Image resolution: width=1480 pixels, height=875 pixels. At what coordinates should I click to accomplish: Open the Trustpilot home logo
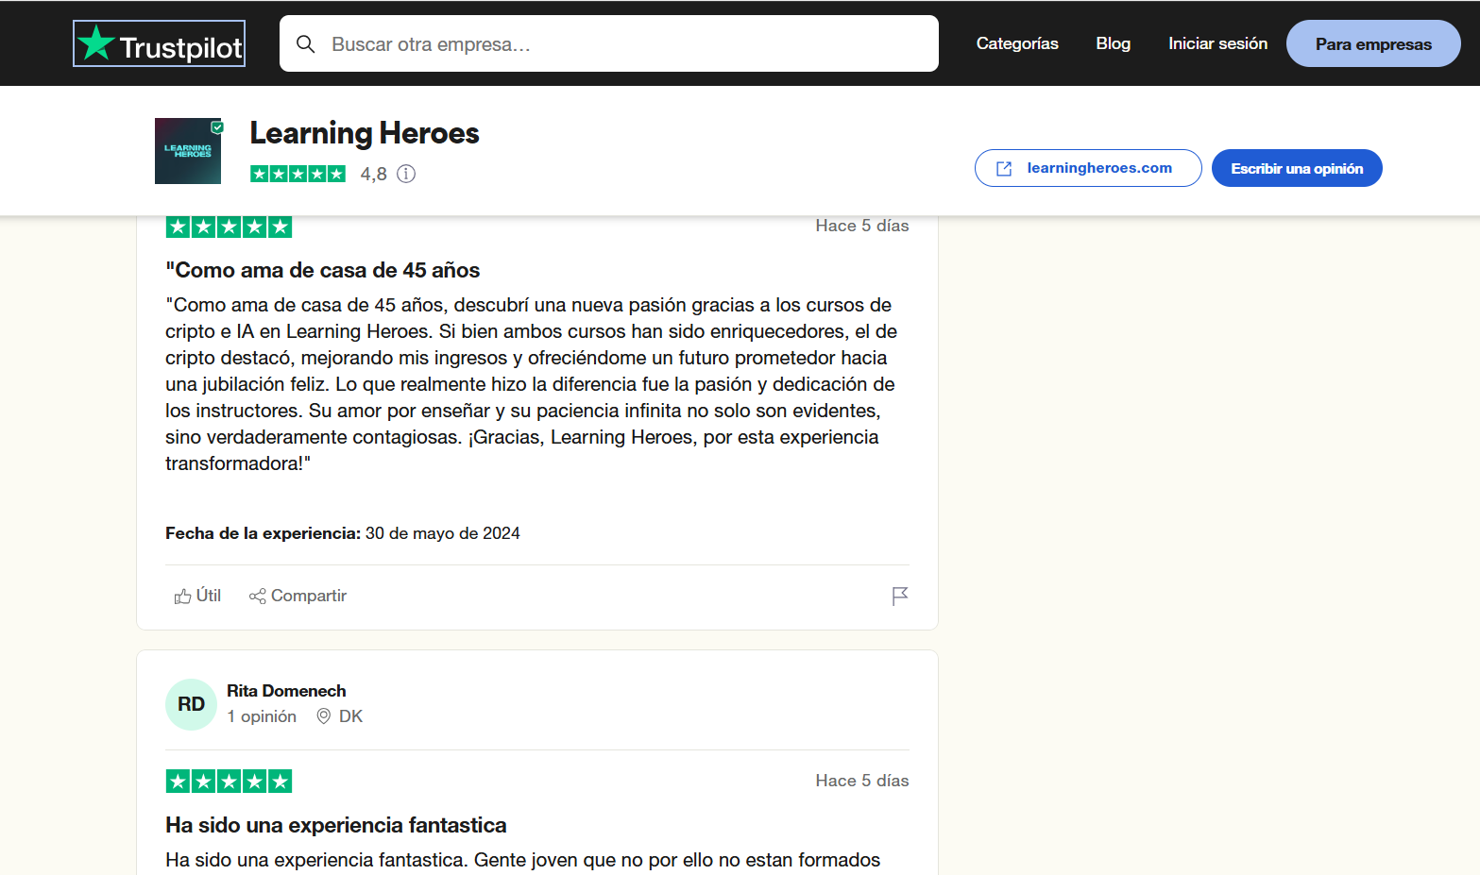point(159,43)
